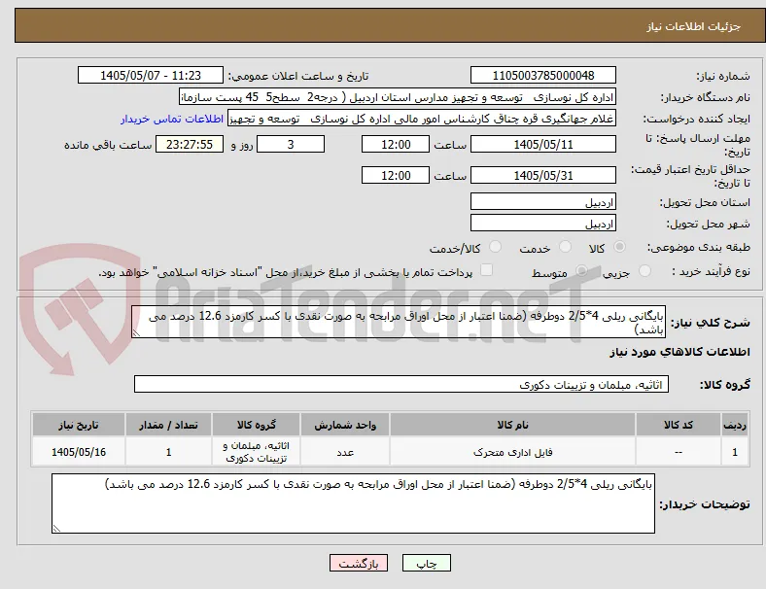Screen dimensions: 766x589
Task: Toggle the اسناد خزانه اسلامی payment checkbox
Action: (x=487, y=270)
